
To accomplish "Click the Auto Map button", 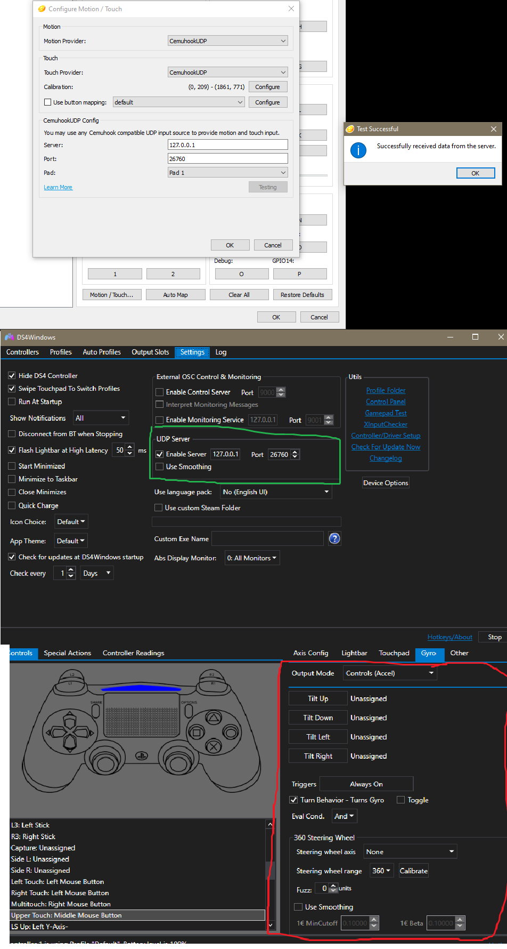I will point(175,294).
